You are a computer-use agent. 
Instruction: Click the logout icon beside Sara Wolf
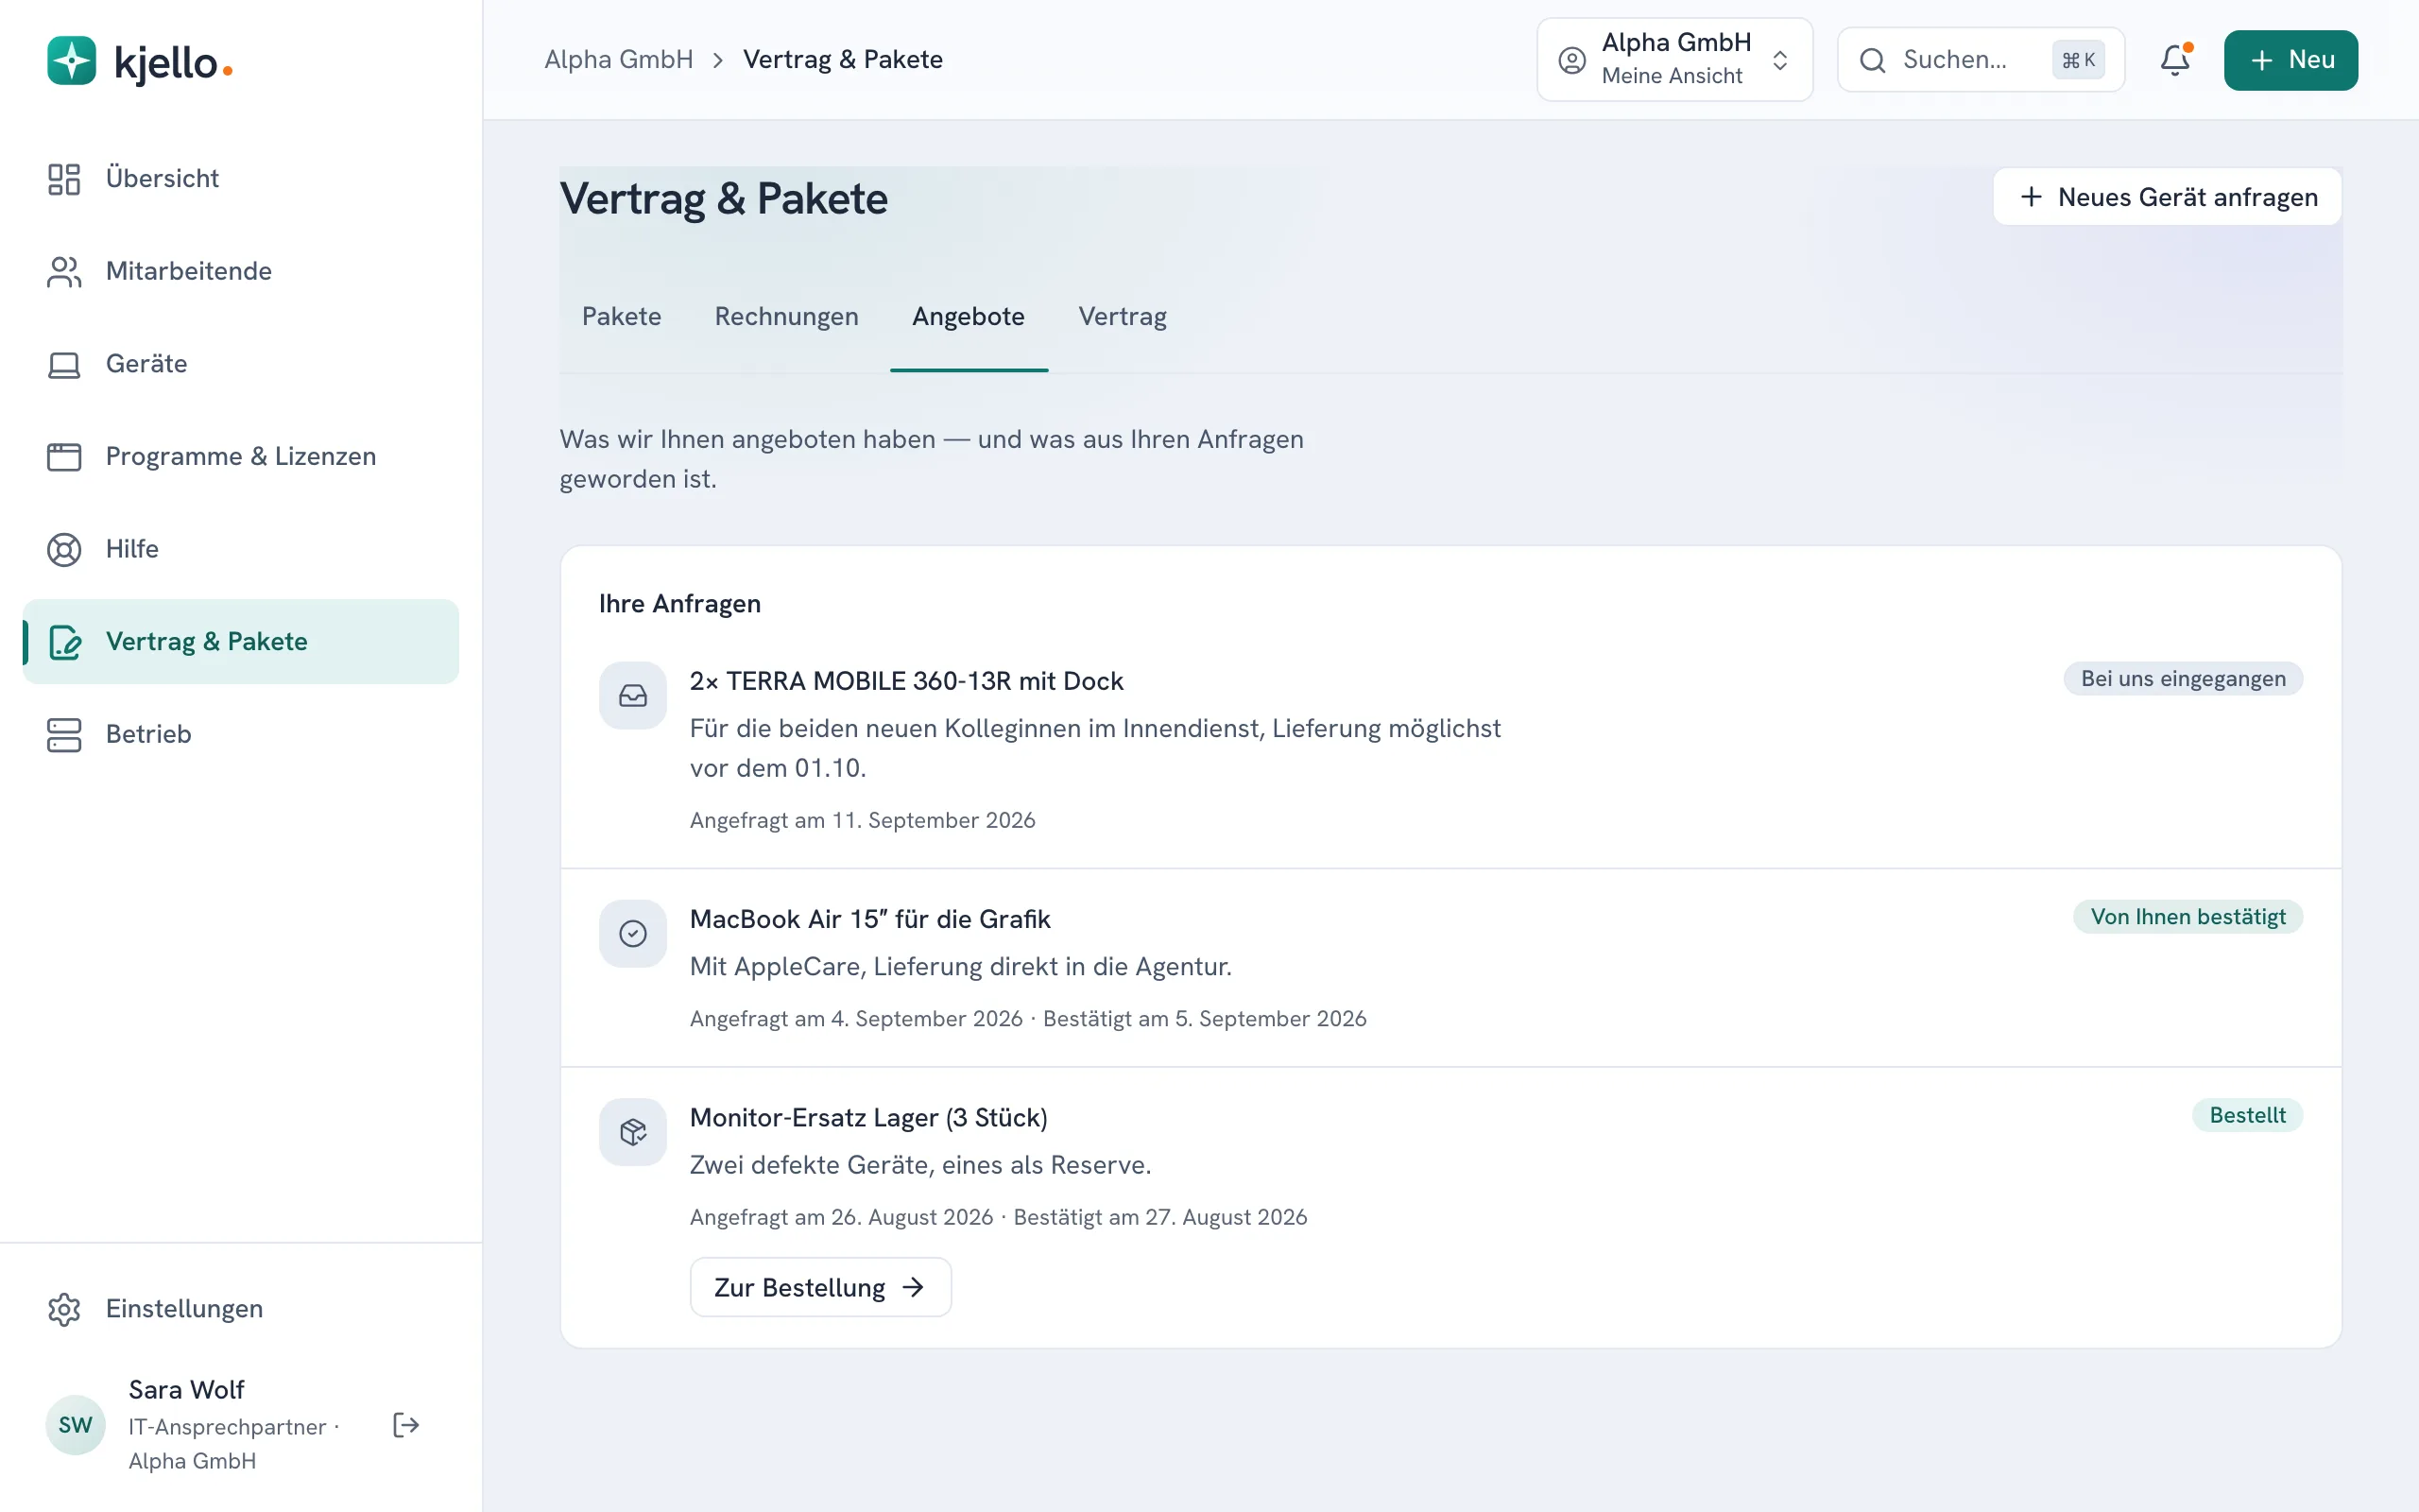click(405, 1425)
